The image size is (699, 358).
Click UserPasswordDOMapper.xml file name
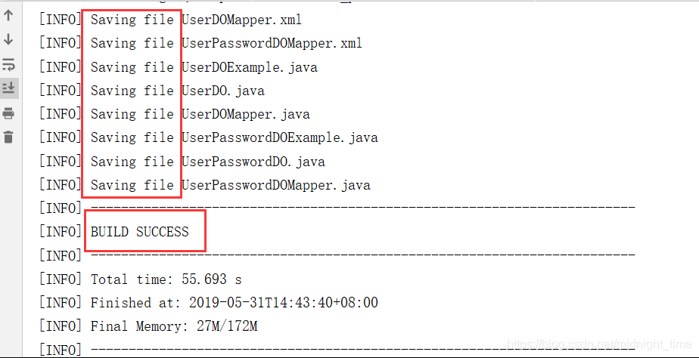click(272, 44)
